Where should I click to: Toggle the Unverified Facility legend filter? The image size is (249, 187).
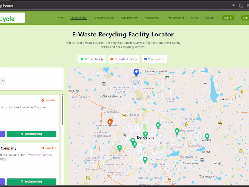tap(124, 59)
